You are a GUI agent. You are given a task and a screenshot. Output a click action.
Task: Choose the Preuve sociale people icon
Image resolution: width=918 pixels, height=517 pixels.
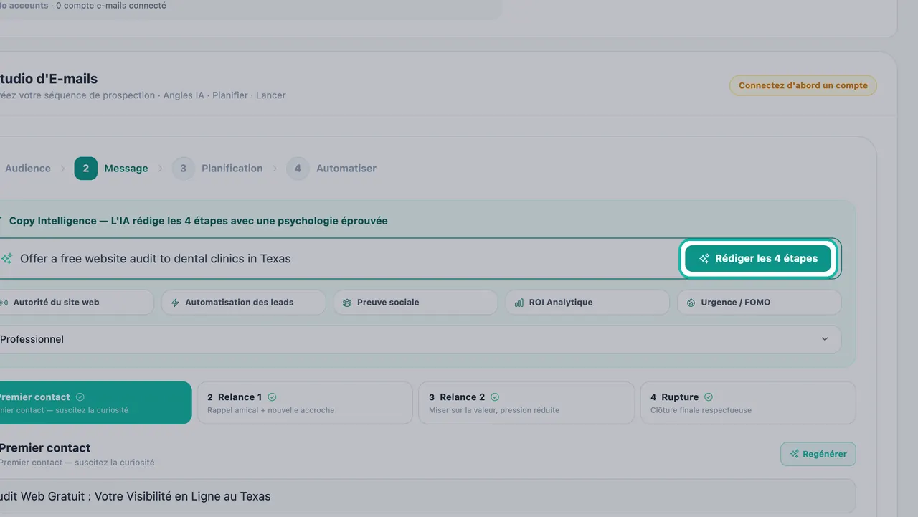pyautogui.click(x=347, y=303)
